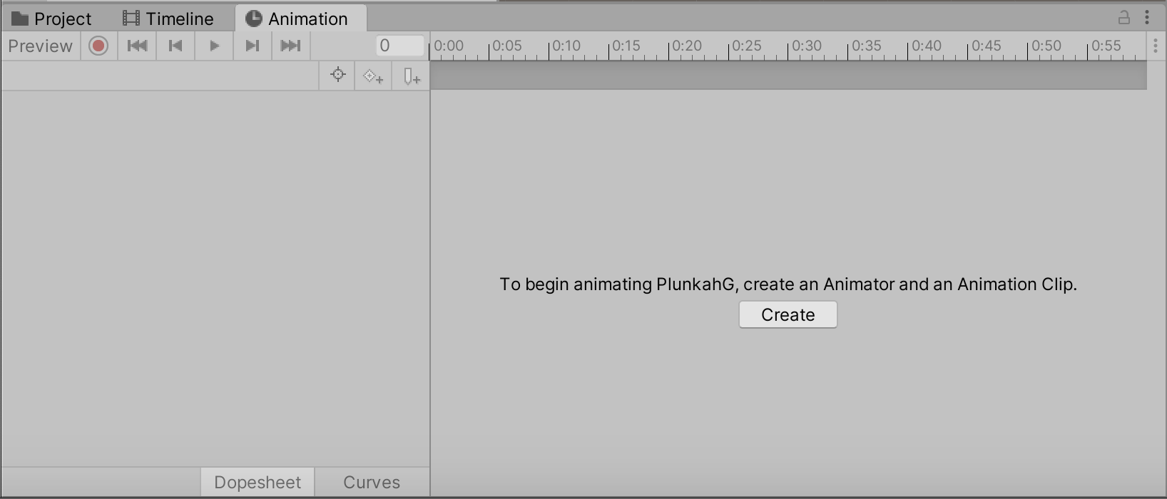
Task: Click the add event icon
Action: click(x=412, y=76)
